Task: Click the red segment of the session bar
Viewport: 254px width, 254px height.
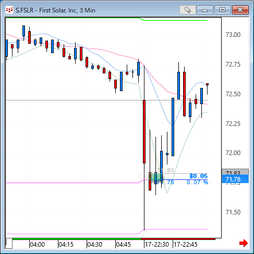Action: (178, 239)
